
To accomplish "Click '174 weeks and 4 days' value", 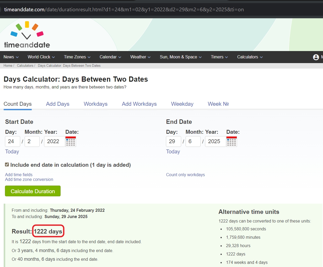I will point(247,262).
